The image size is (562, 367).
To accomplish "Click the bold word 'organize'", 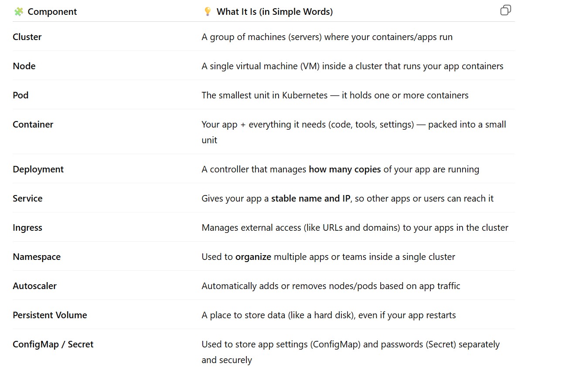I will (x=253, y=257).
